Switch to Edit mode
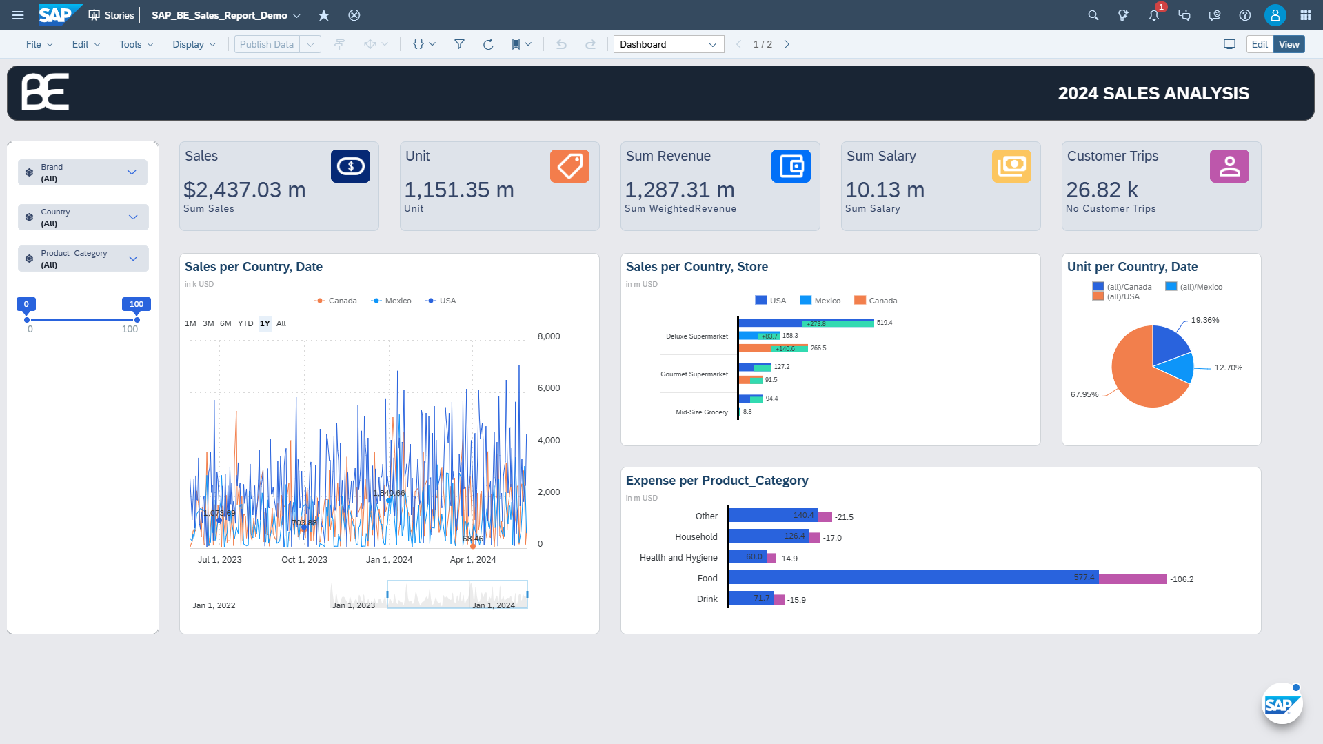 [1260, 44]
